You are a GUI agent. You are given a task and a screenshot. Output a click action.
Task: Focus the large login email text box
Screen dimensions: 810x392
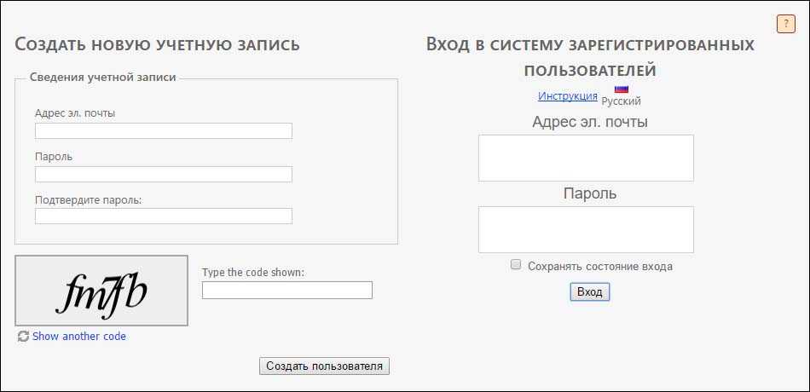click(x=586, y=158)
